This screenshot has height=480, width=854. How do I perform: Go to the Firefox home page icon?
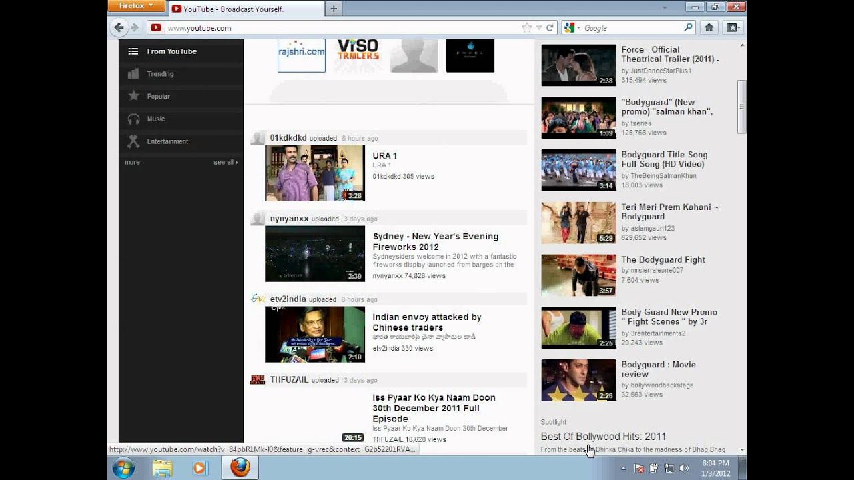coord(709,27)
